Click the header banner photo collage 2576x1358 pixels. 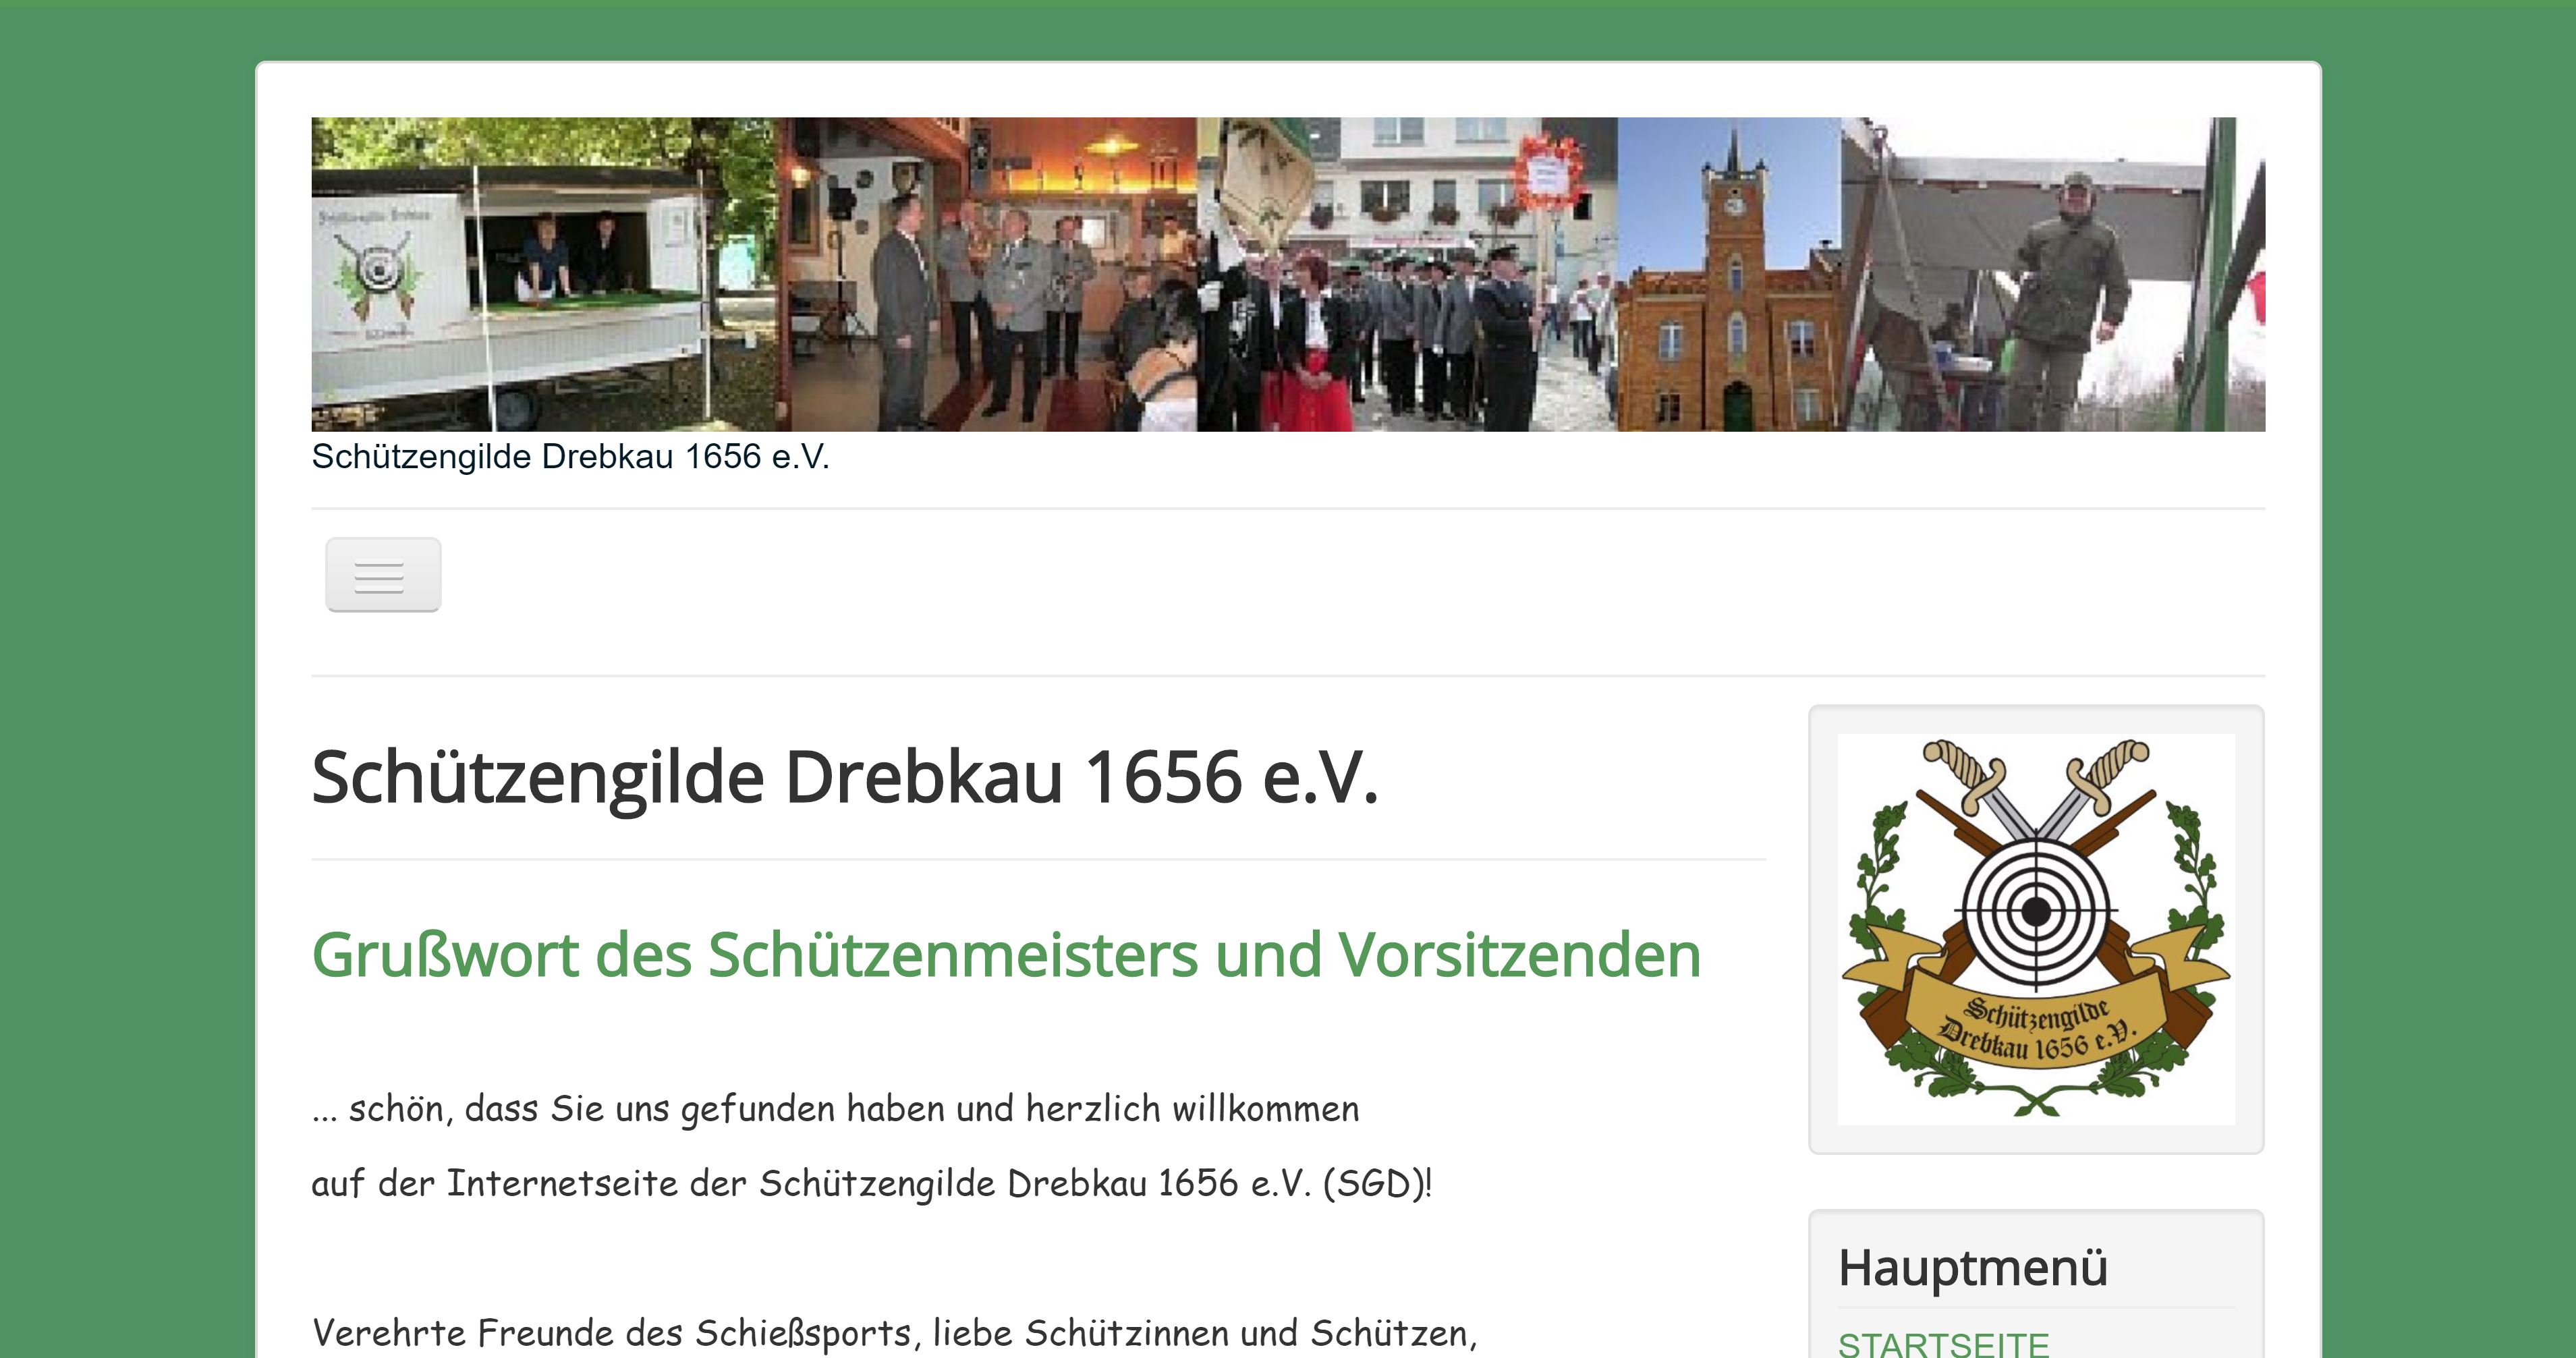click(1288, 274)
